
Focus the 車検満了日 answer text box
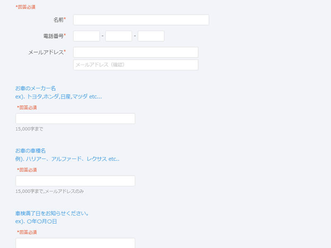pyautogui.click(x=75, y=243)
